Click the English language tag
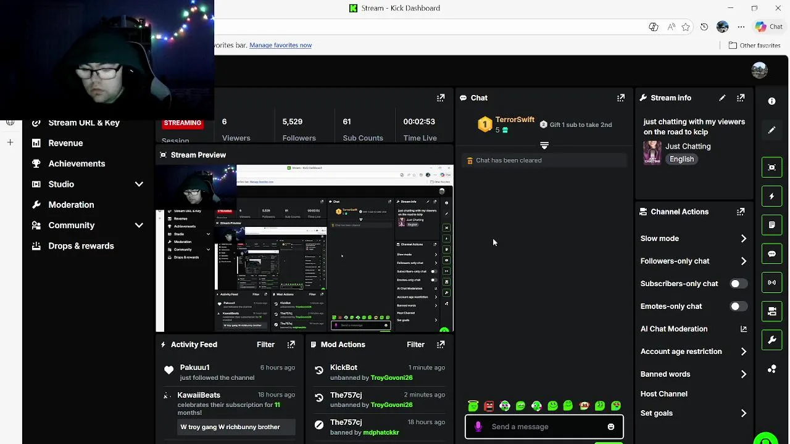Viewport: 790px width, 444px height. 681,159
